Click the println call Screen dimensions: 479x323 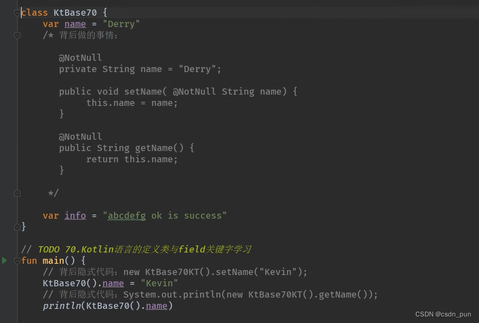click(62, 306)
